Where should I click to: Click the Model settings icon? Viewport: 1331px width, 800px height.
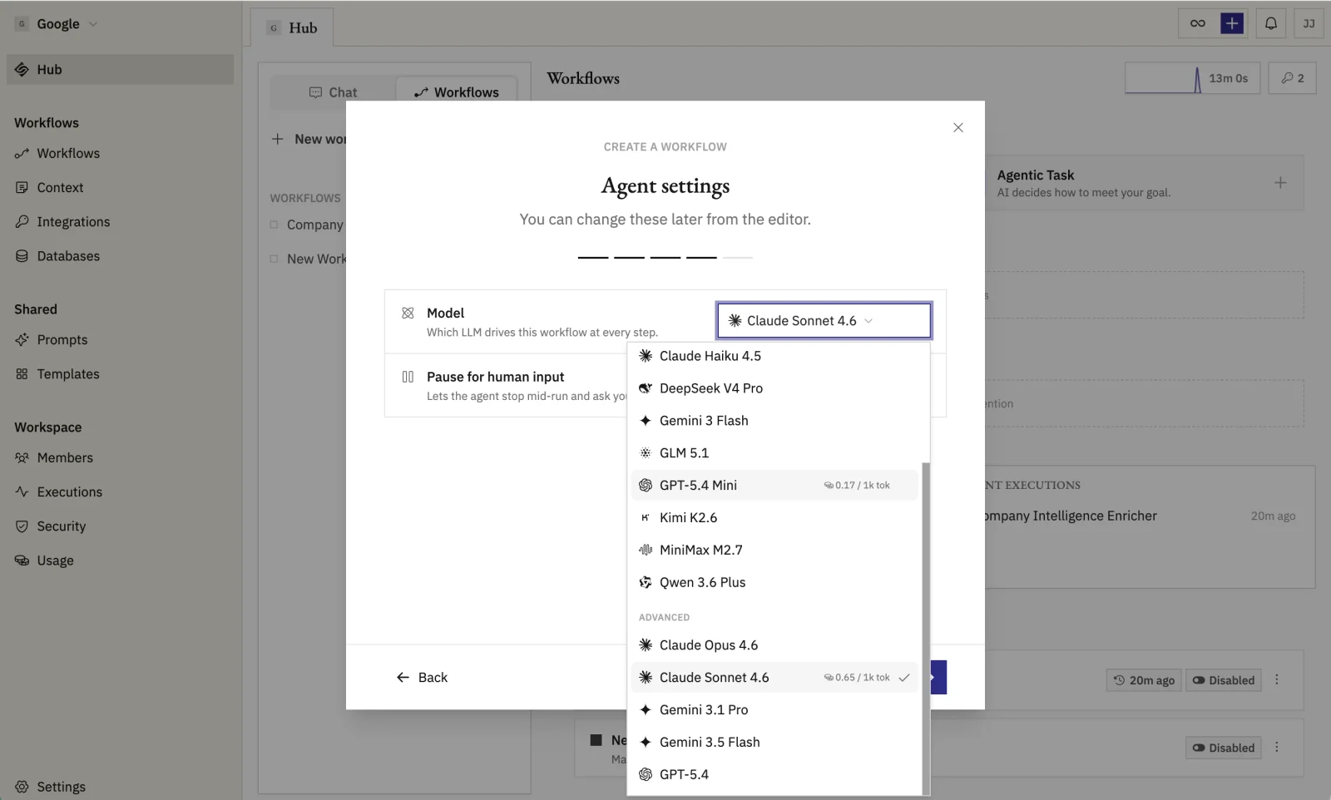(x=408, y=314)
